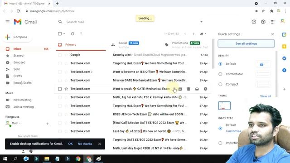Image resolution: width=290 pixels, height=163 pixels.
Task: Mark hovered email as read envelope icon
Action: coord(197,89)
